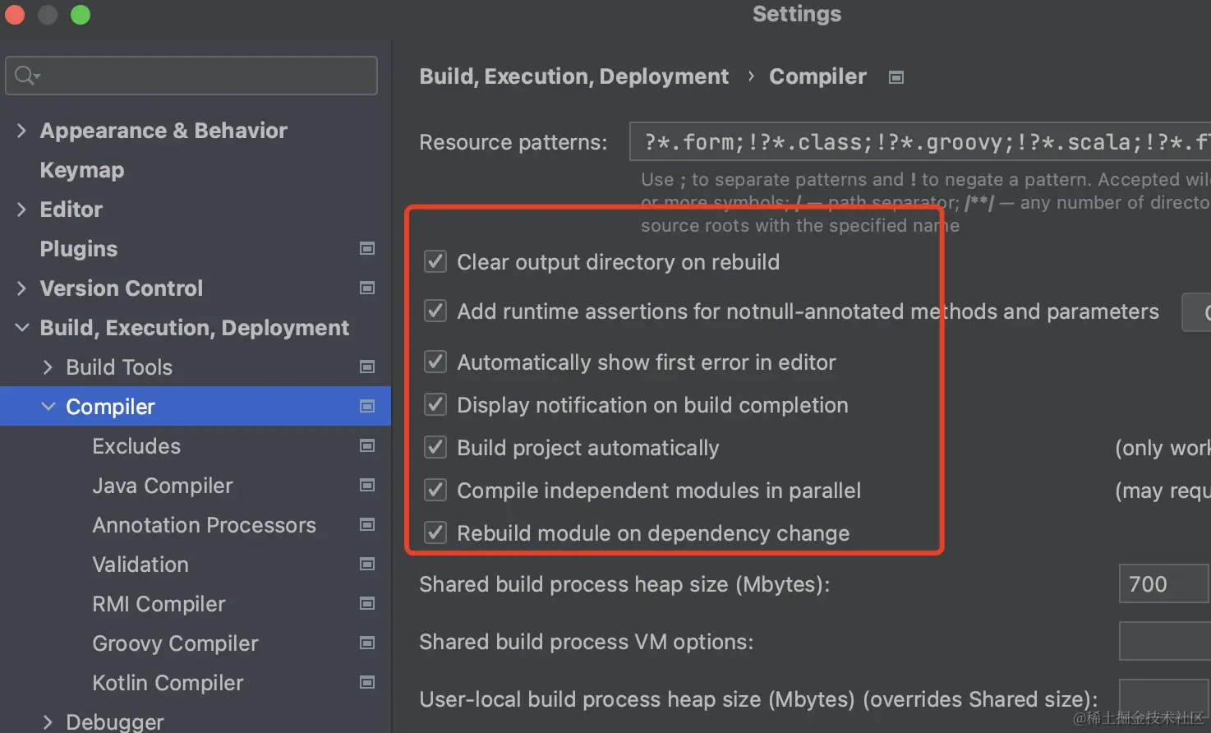Screen dimensions: 1211x733
Task: Click the project-level icon beside Version Control
Action: coord(367,288)
